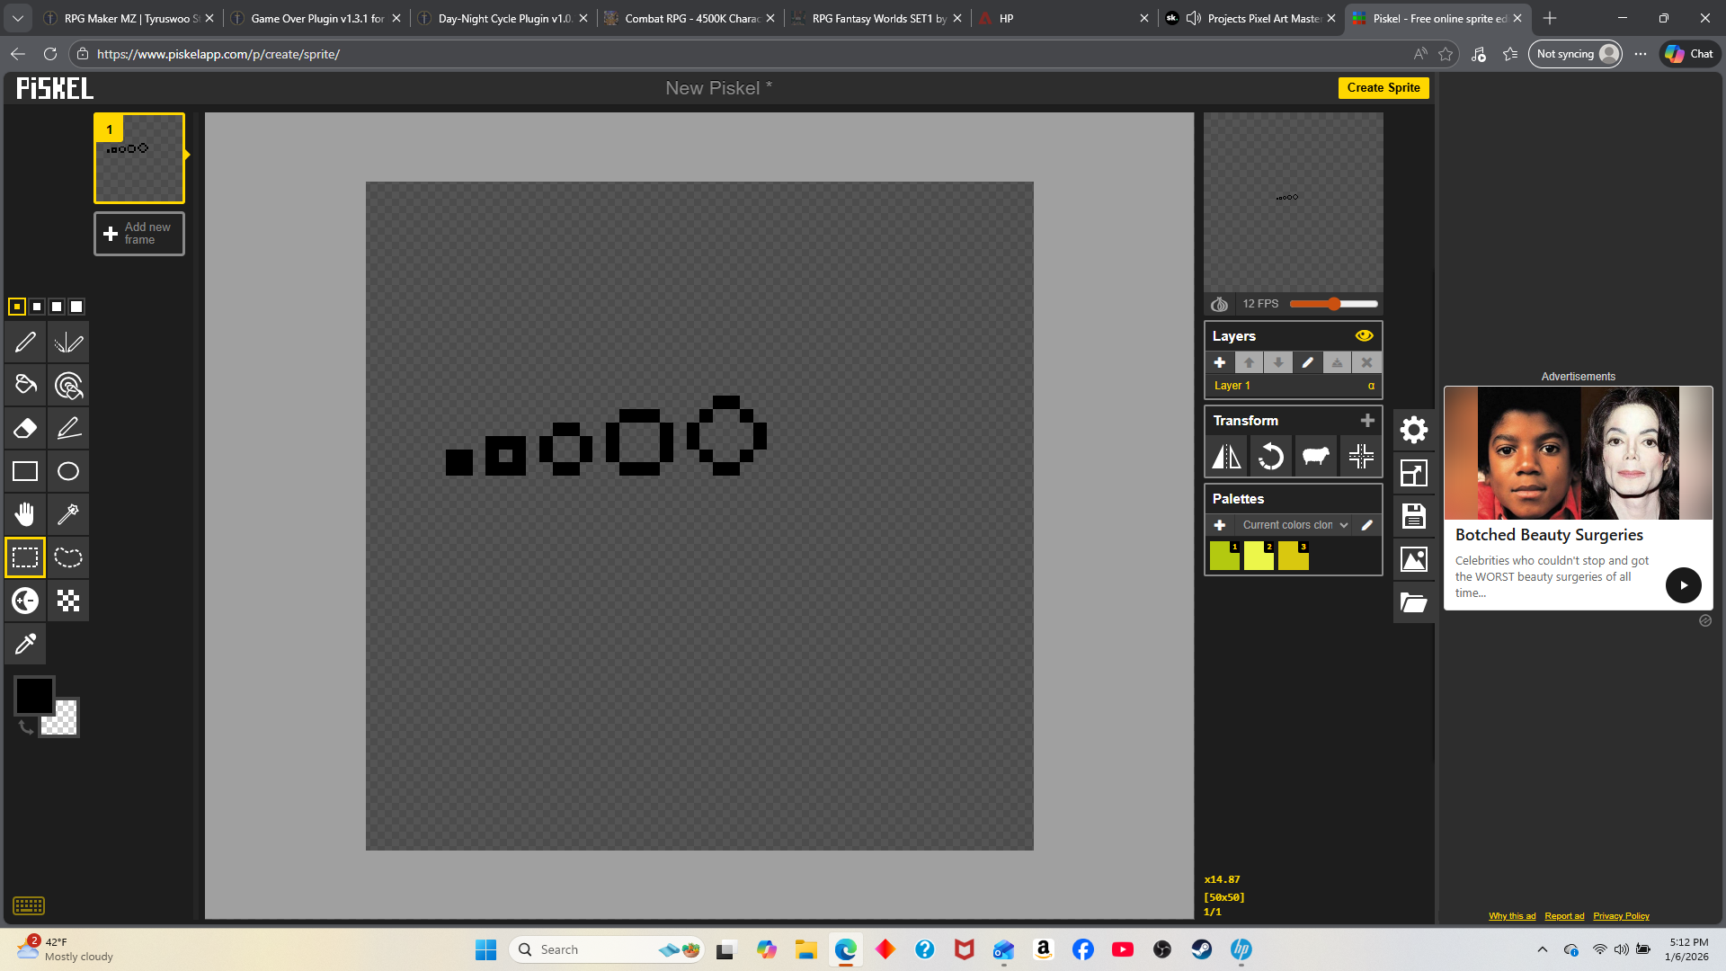Select the Paint Bucket tool
The height and width of the screenshot is (971, 1726).
[25, 385]
